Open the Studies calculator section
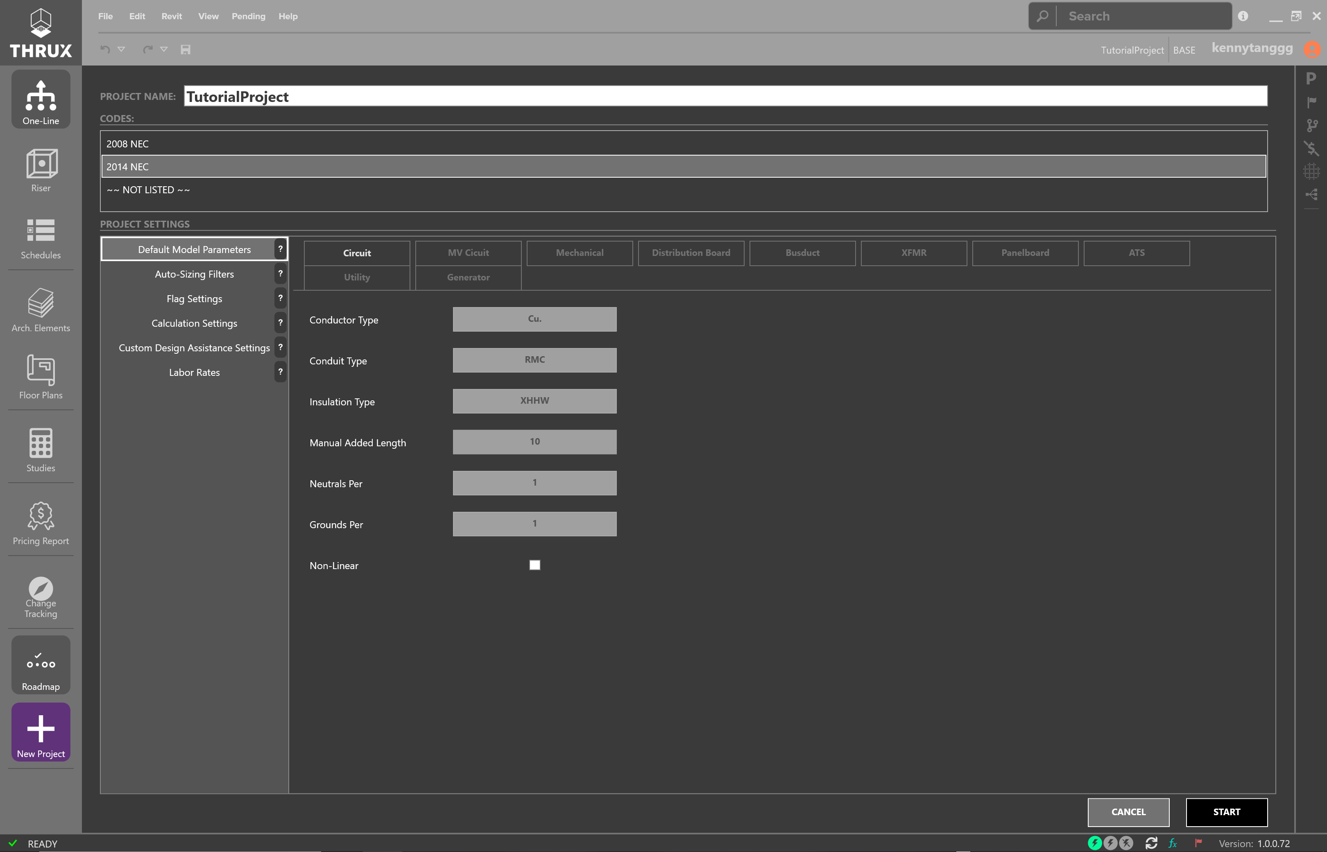 [41, 450]
